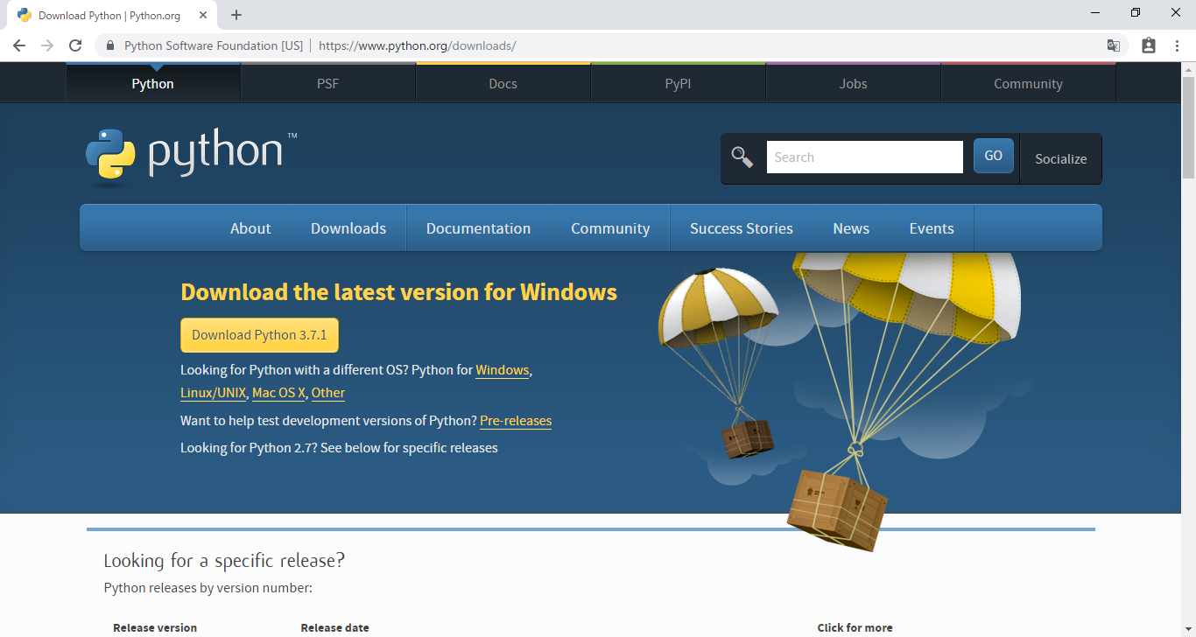Click the 'Click for more' column header

(855, 627)
